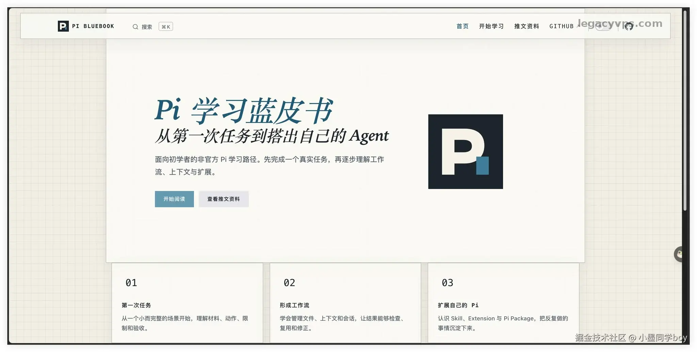Click the 查看推文资料 button
Viewport: 697px width, 352px height.
pyautogui.click(x=224, y=199)
